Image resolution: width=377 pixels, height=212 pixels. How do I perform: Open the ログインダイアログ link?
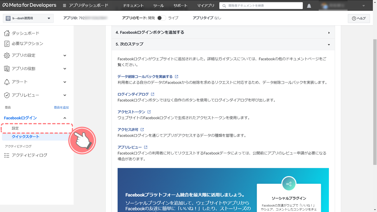pyautogui.click(x=133, y=94)
